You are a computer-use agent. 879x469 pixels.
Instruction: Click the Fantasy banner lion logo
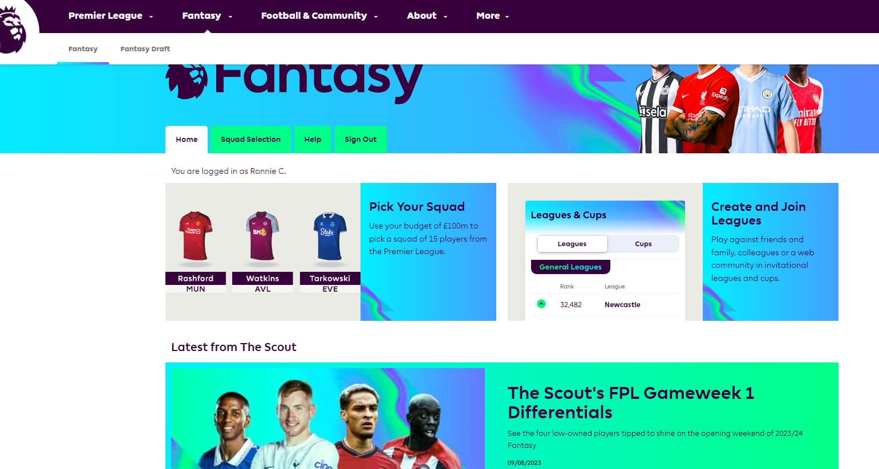(187, 81)
